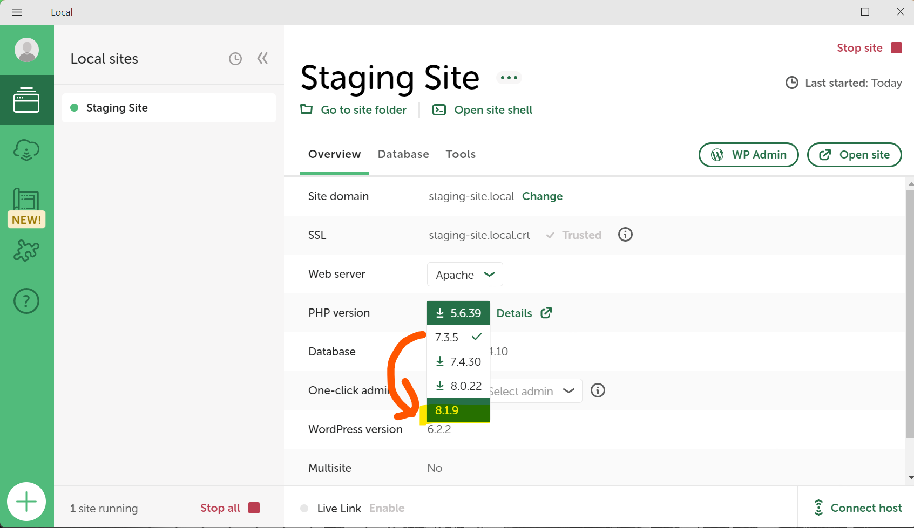Click the Stop all link
The width and height of the screenshot is (914, 528).
pyautogui.click(x=220, y=508)
